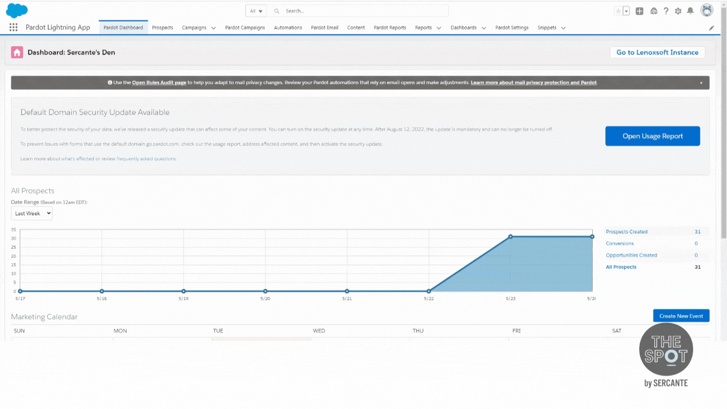727x409 pixels.
Task: Open the Reports tab
Action: point(424,28)
